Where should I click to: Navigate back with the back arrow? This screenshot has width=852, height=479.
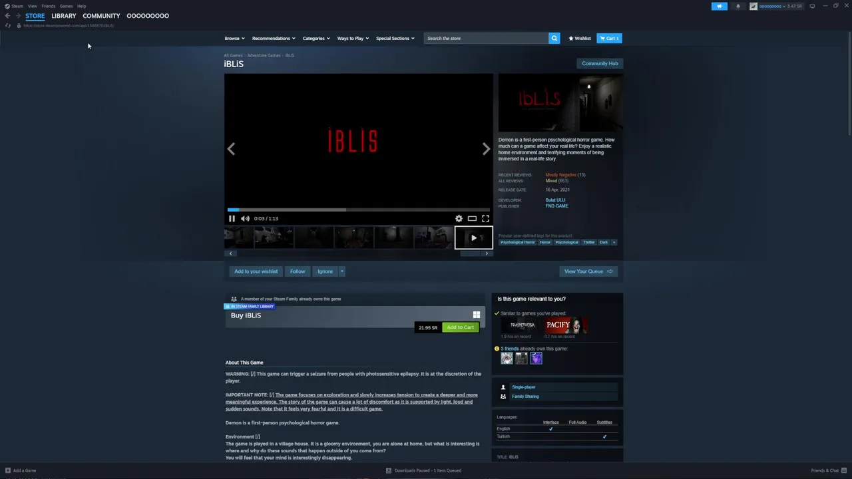click(7, 16)
